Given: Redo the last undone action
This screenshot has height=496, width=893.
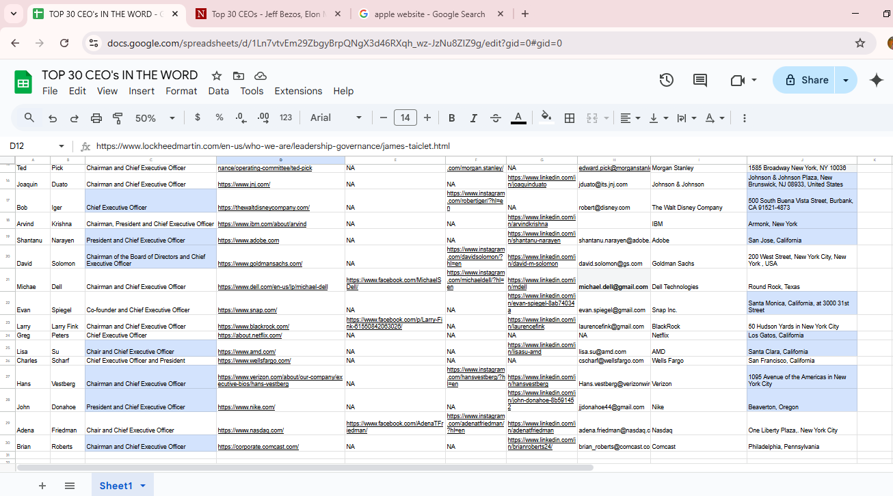Looking at the screenshot, I should tap(74, 118).
